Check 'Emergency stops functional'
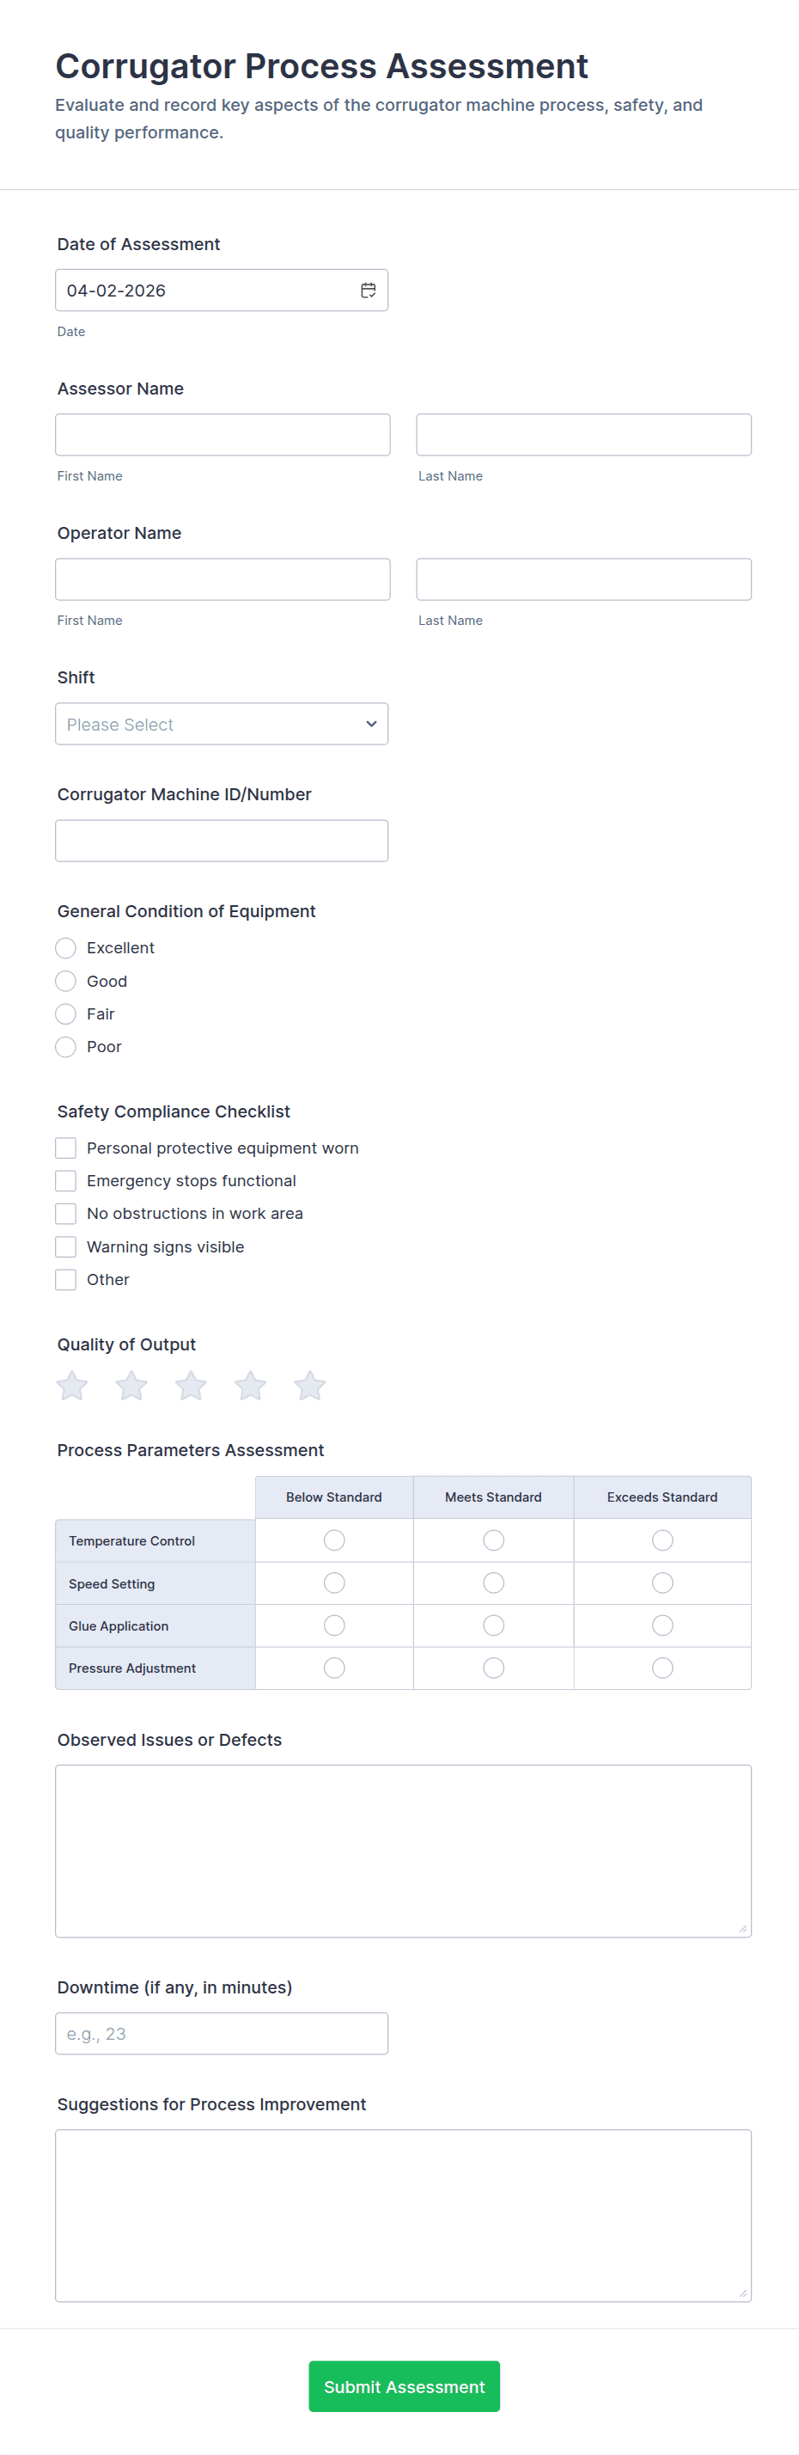The width and height of the screenshot is (799, 2455). [64, 1180]
